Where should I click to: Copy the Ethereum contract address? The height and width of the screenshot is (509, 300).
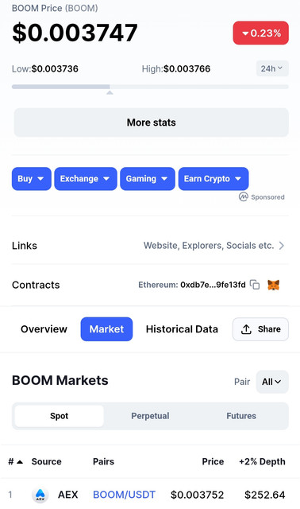pos(255,285)
